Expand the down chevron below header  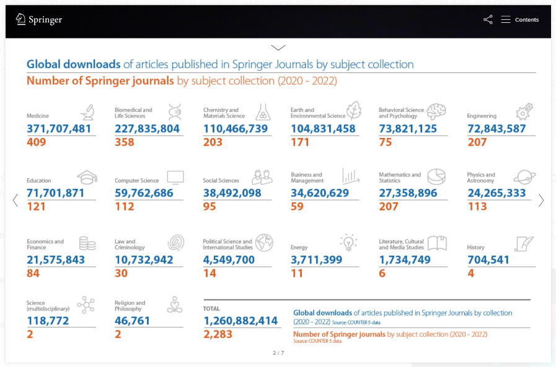(278, 48)
